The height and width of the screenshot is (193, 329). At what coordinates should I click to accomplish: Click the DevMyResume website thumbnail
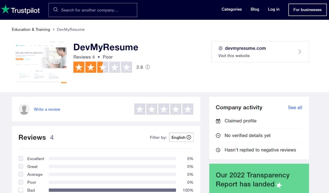(x=41, y=62)
